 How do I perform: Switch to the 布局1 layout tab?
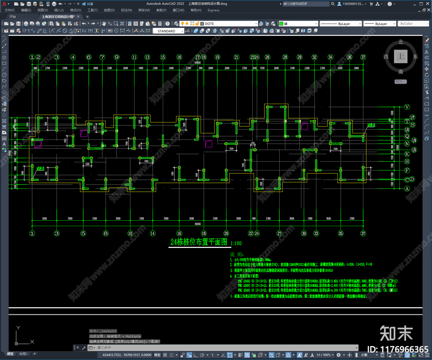pyautogui.click(x=23, y=354)
